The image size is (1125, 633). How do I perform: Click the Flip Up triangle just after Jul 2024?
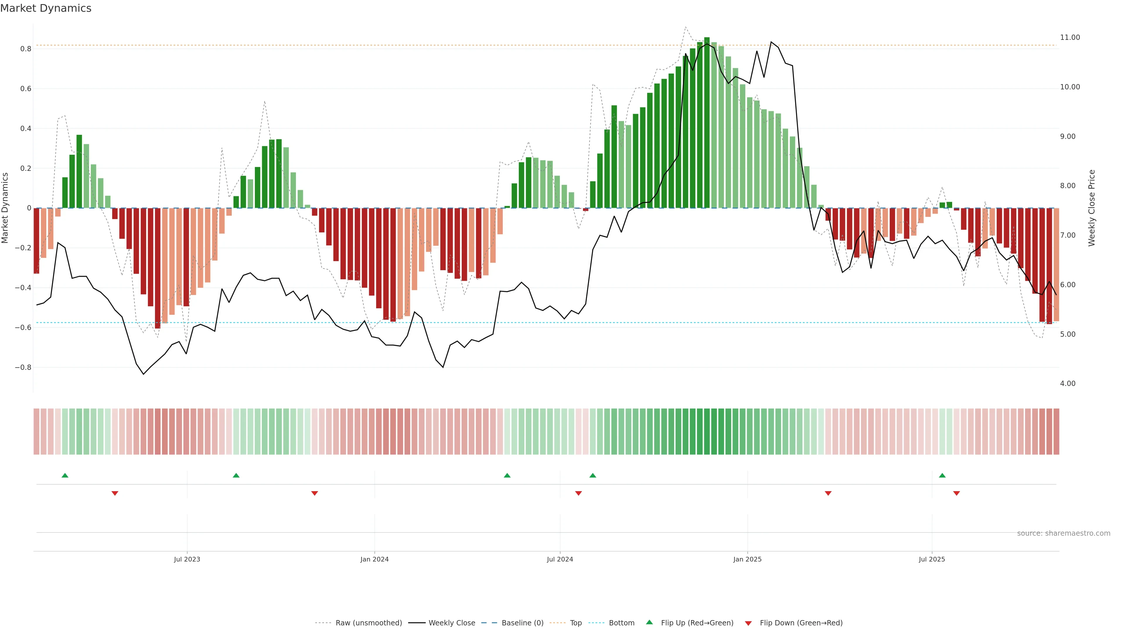[593, 475]
